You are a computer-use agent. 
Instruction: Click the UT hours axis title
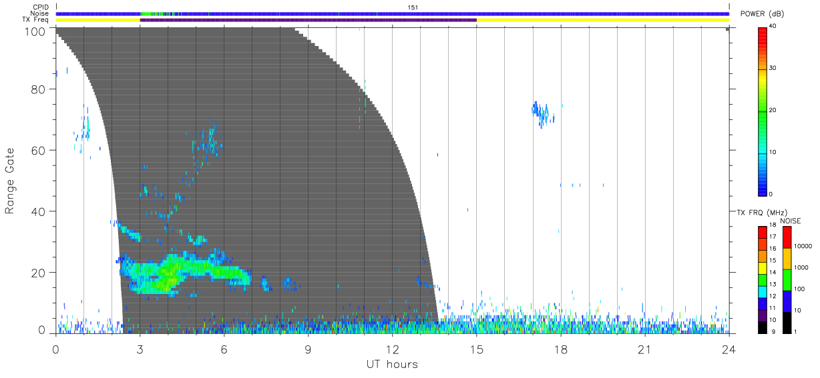point(392,365)
